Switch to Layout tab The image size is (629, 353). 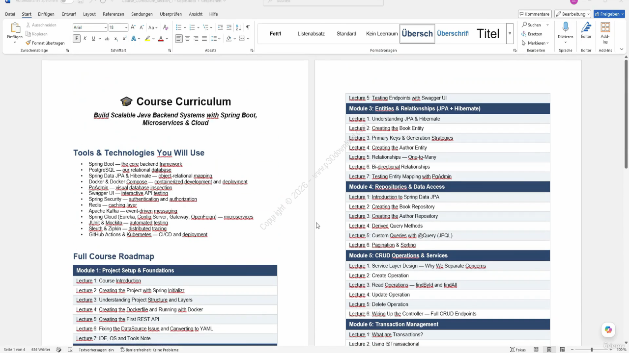tap(89, 14)
